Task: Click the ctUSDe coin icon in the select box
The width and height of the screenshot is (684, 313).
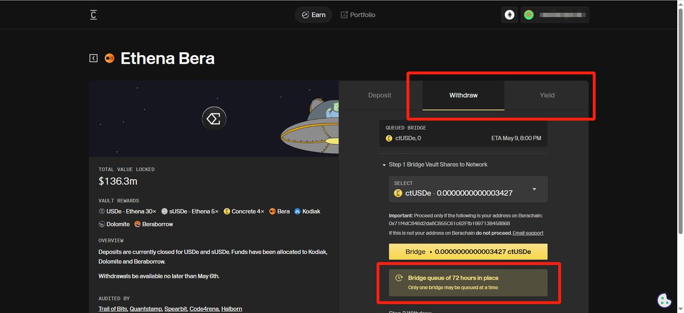Action: click(x=398, y=193)
